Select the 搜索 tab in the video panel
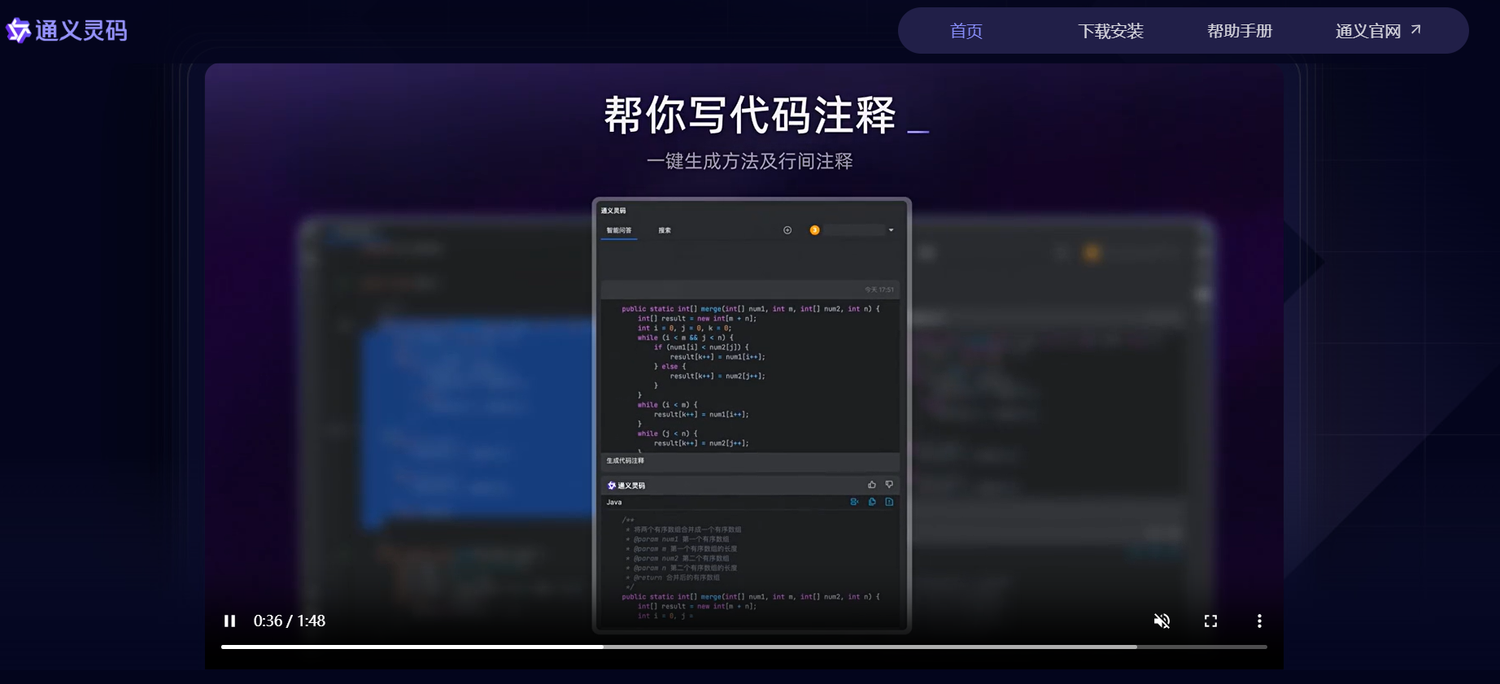The image size is (1500, 684). 665,230
